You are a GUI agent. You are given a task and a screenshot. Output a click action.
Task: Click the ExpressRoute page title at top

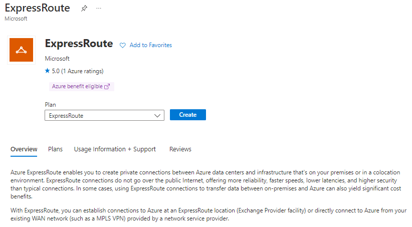pos(38,9)
